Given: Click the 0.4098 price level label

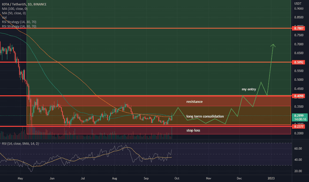Looking at the screenshot, I should (x=299, y=96).
